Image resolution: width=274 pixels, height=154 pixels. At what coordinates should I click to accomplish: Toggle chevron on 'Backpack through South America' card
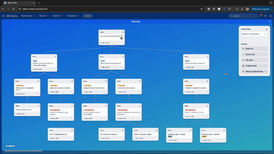pyautogui.click(x=105, y=92)
